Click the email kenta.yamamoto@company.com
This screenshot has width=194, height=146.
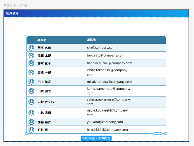108,91
